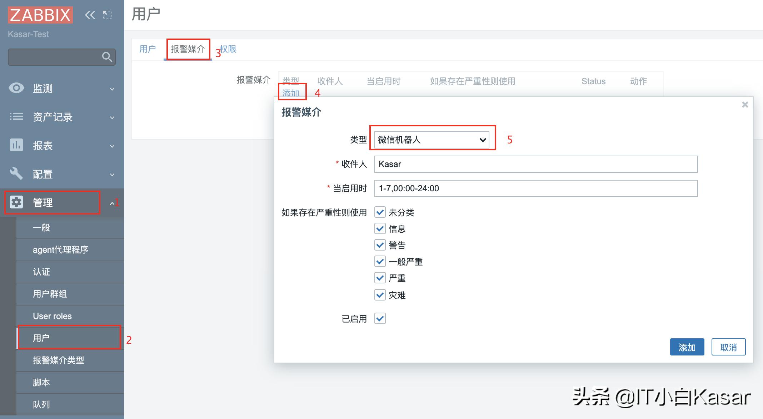Open the 监测 monitoring eye icon
The width and height of the screenshot is (763, 419).
coord(16,88)
